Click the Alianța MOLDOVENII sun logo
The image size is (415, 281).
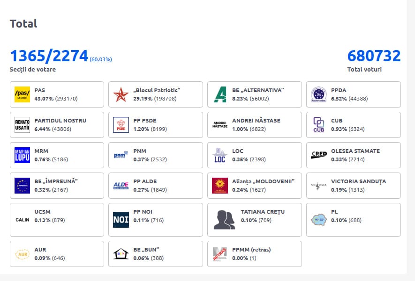(220, 186)
